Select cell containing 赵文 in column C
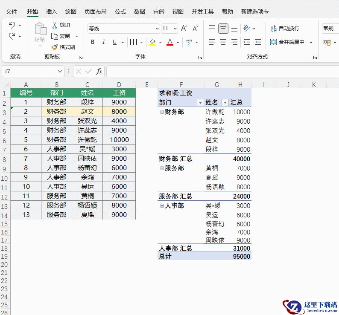Screen dimensions: 339x315 tap(88, 112)
